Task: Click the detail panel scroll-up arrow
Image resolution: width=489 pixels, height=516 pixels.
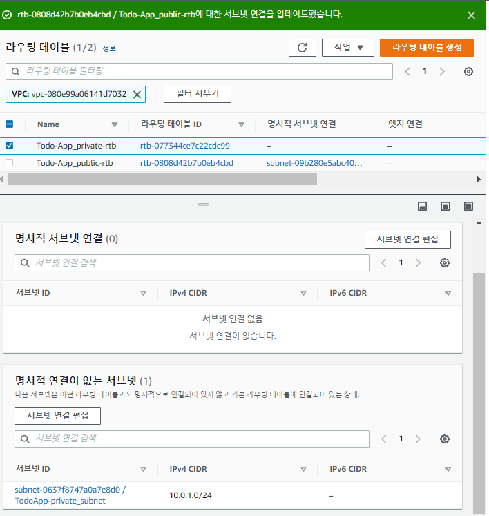Action: coord(479,223)
